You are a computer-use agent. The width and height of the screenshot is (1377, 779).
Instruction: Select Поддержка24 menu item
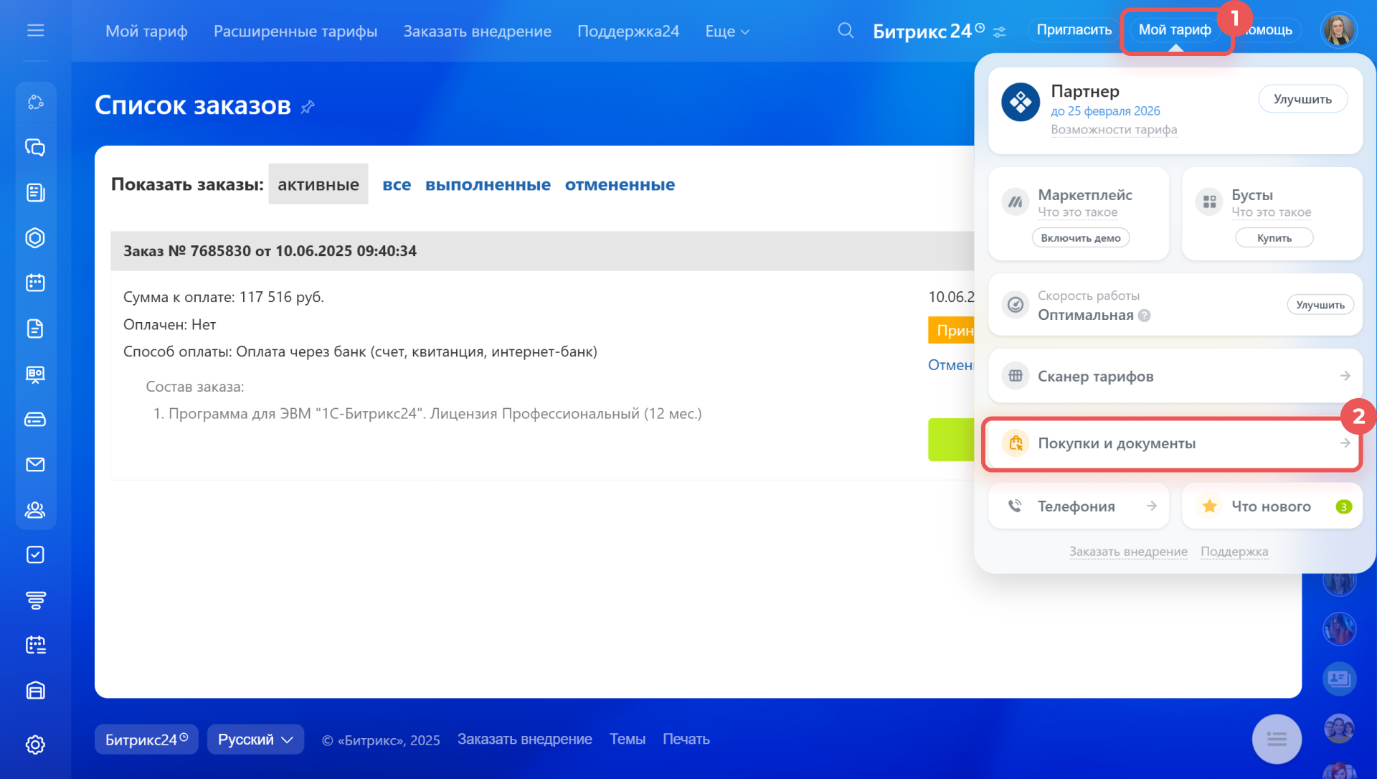point(628,32)
